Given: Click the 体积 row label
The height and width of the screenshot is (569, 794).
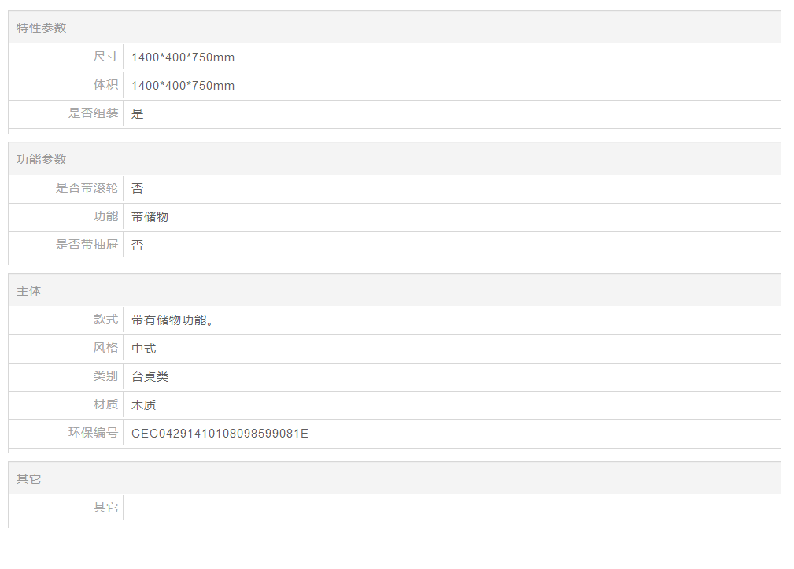Looking at the screenshot, I should (105, 85).
